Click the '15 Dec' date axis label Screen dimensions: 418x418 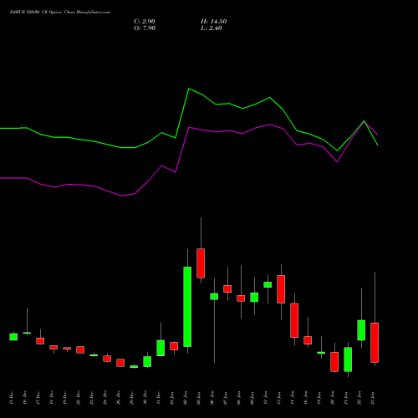[11, 398]
